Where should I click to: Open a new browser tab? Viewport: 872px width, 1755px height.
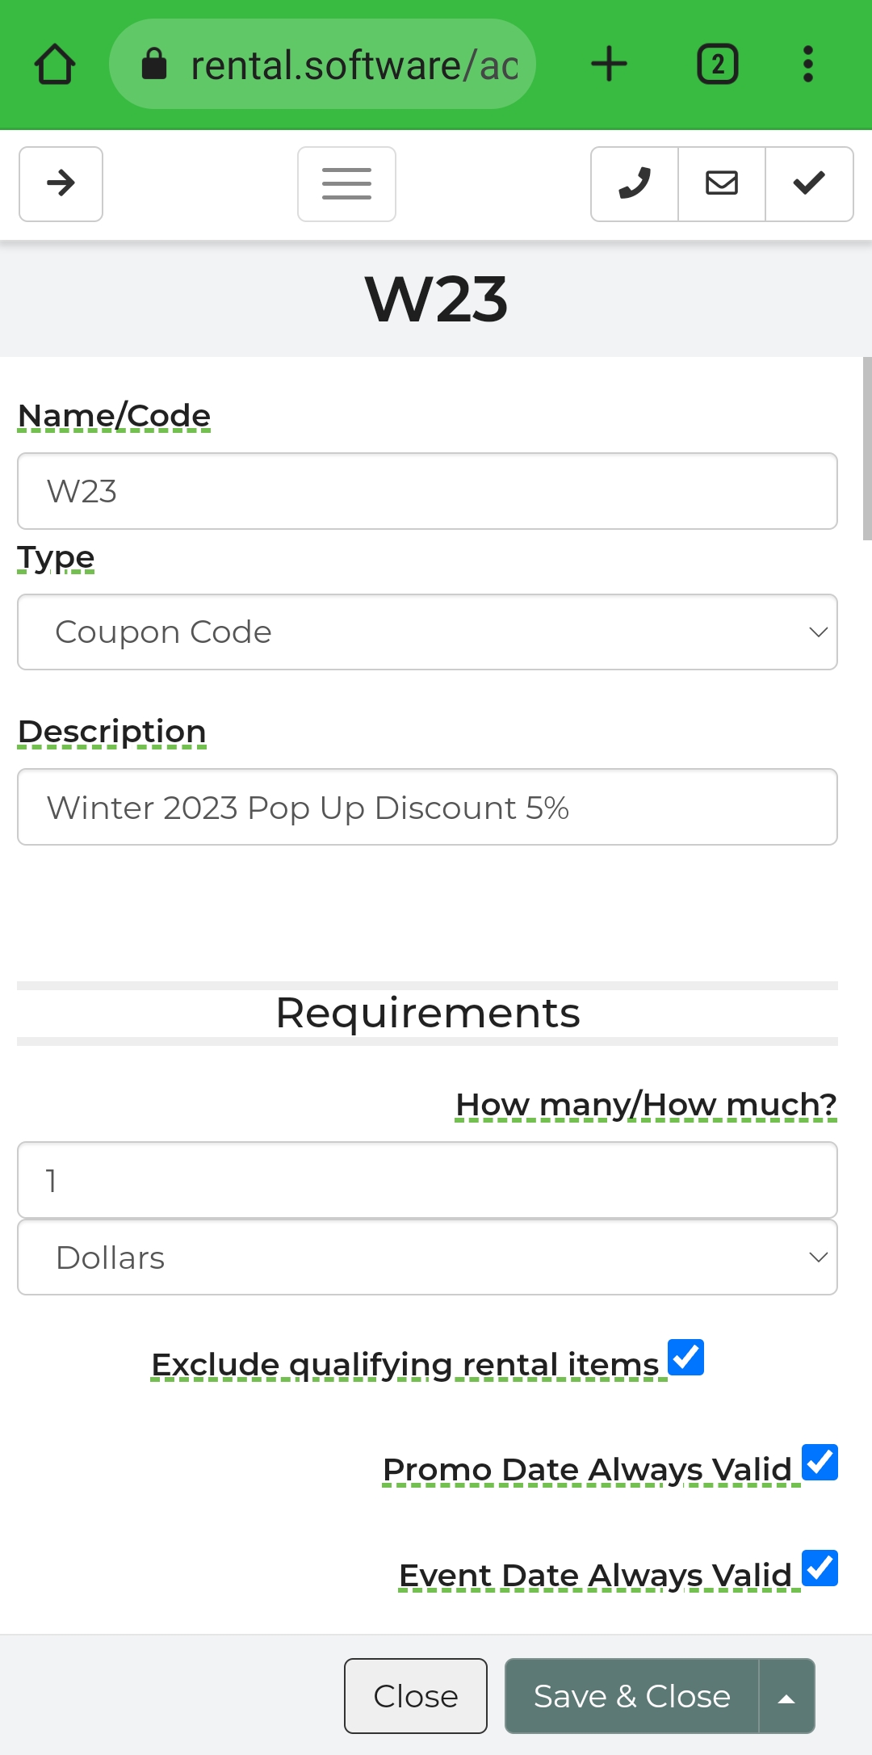pos(609,65)
